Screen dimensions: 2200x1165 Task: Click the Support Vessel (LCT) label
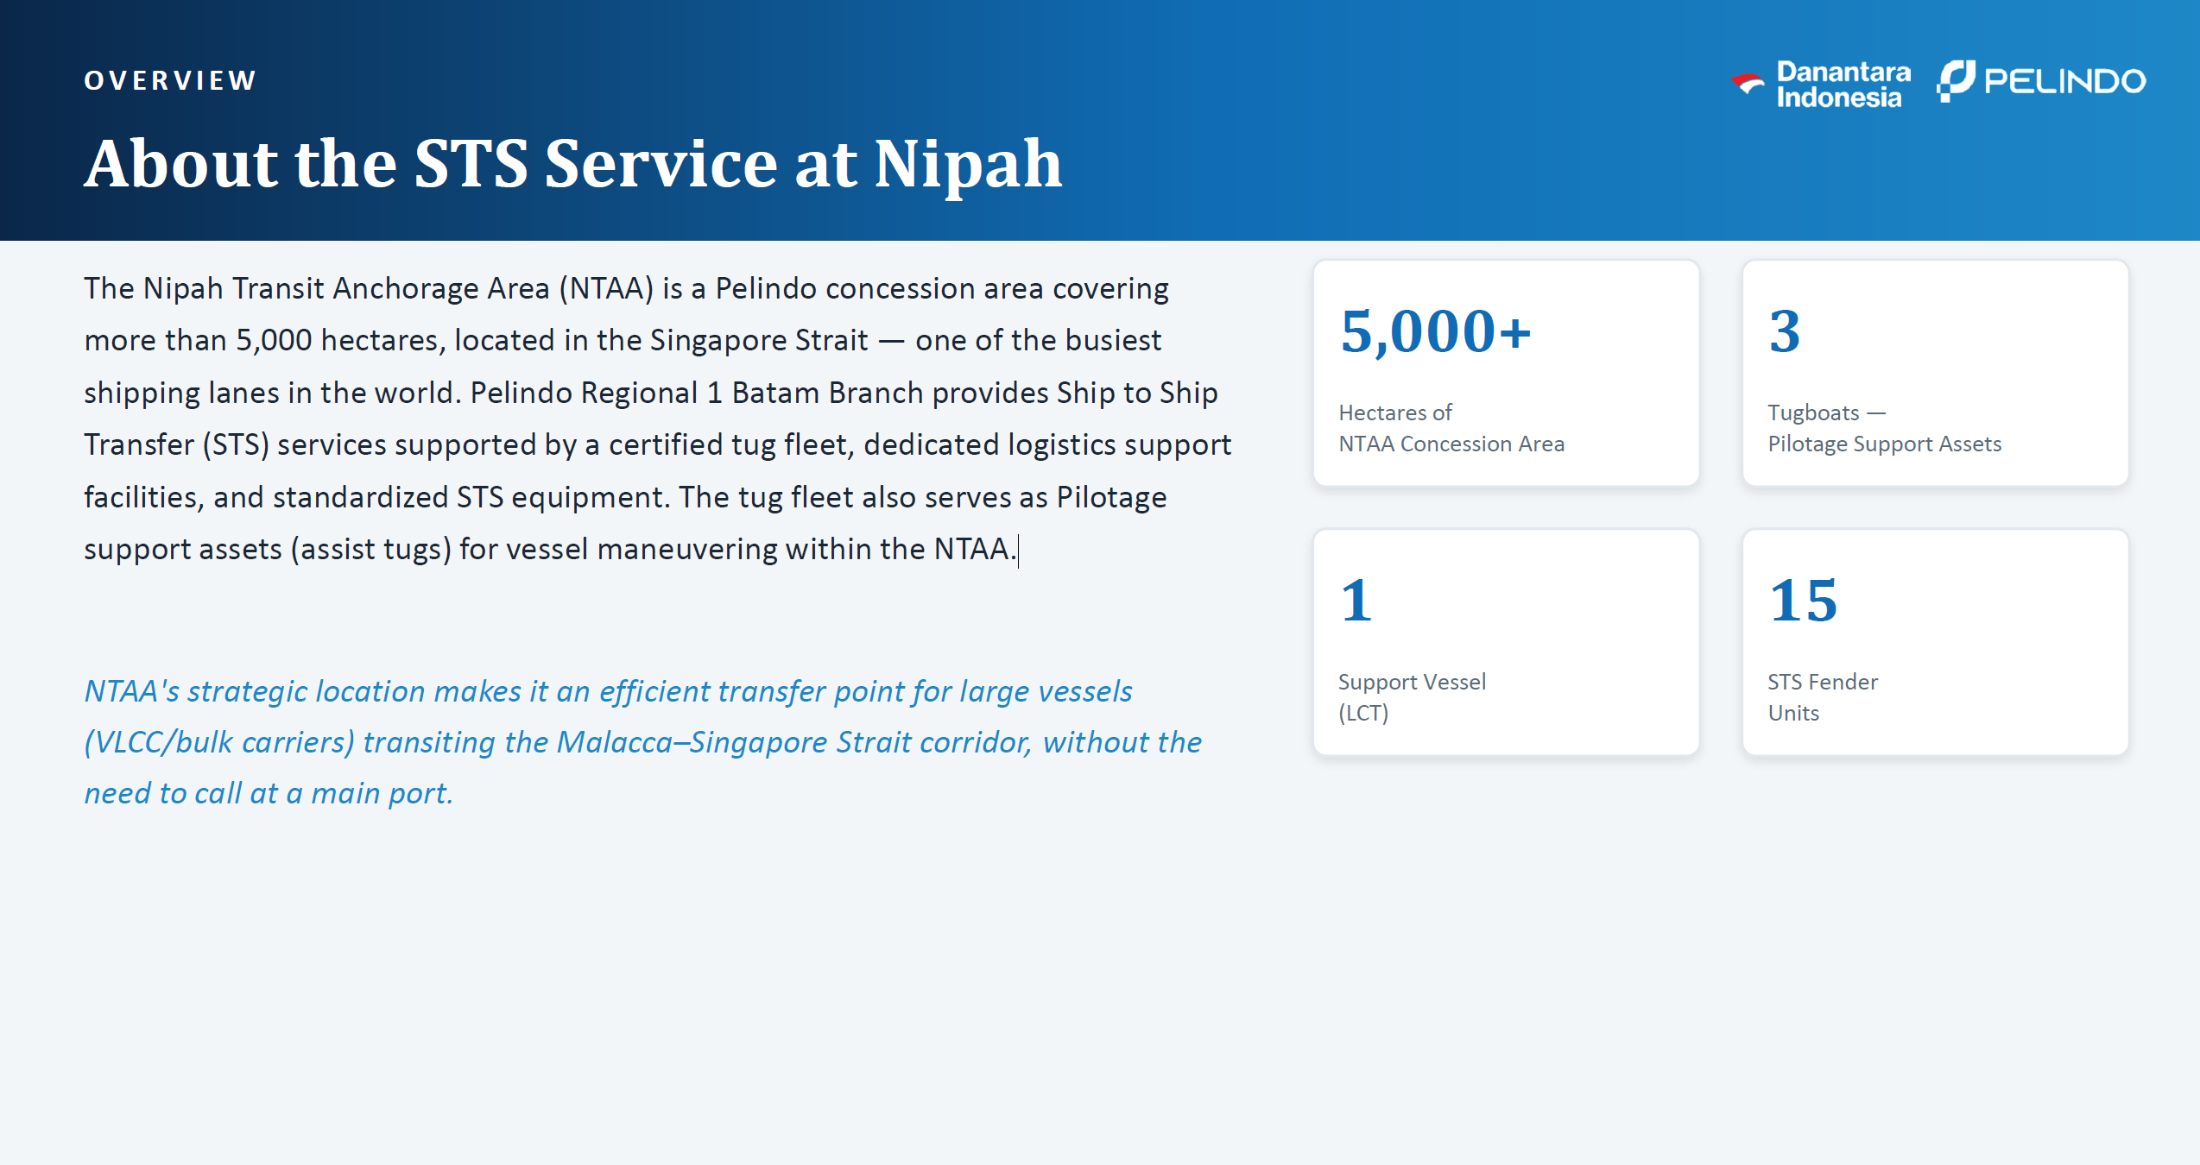(x=1412, y=697)
